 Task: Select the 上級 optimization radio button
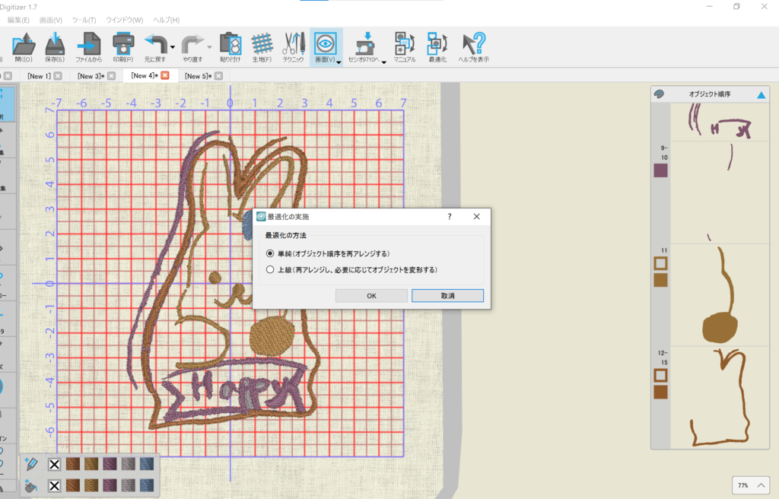click(270, 269)
